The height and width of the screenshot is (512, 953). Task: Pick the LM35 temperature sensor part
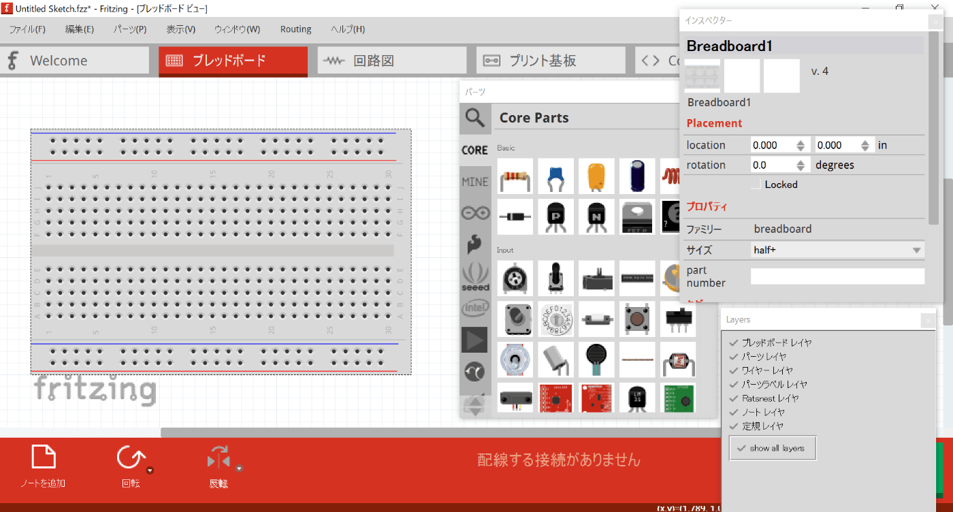638,398
